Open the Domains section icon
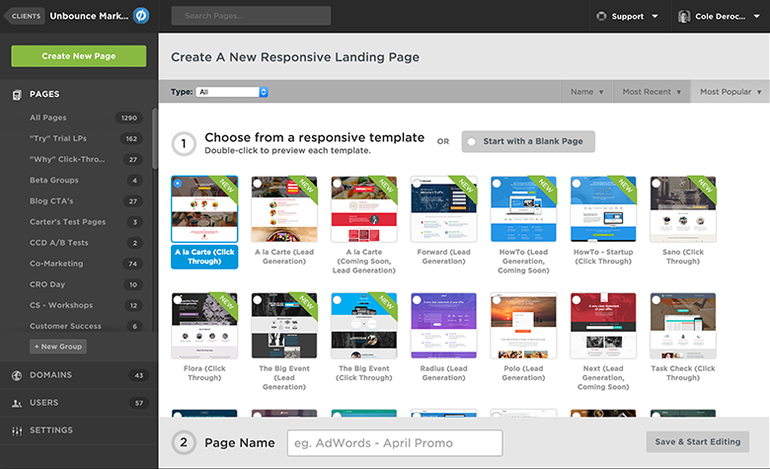 18,375
